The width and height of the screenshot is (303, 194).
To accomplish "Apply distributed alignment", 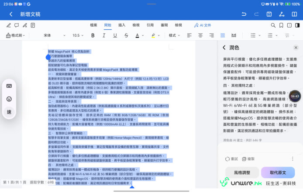I will pos(234,35).
